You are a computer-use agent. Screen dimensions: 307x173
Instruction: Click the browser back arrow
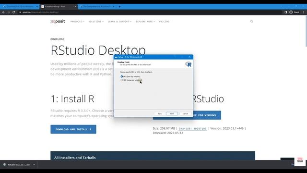click(x=3, y=12)
